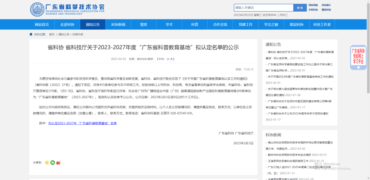Open 网站导航 link at top
This screenshot has height=180, width=370.
click(313, 5)
